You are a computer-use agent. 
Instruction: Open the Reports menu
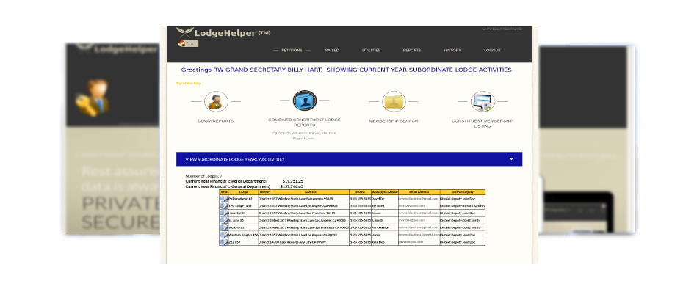pyautogui.click(x=412, y=51)
